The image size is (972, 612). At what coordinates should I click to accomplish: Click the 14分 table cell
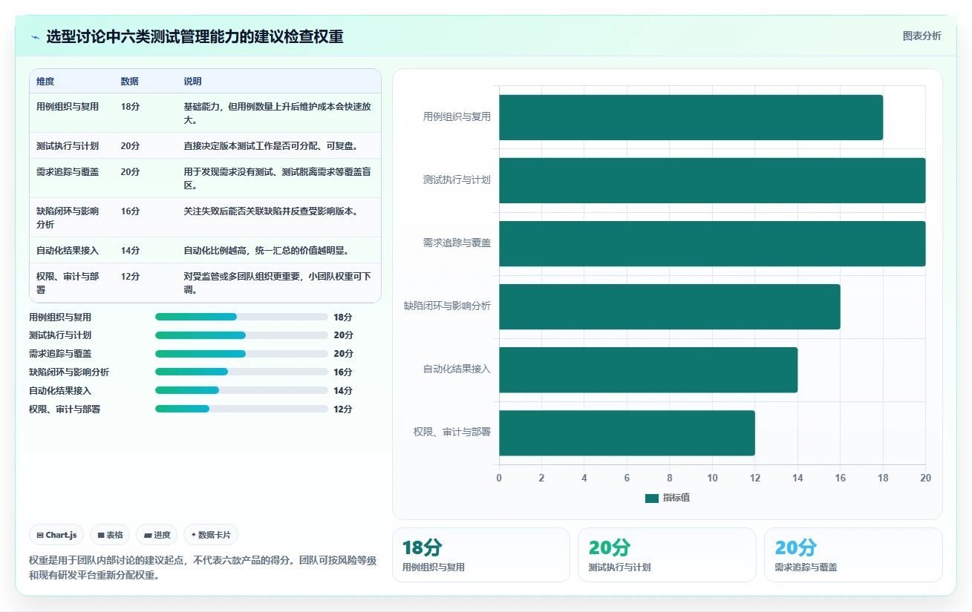coord(131,251)
